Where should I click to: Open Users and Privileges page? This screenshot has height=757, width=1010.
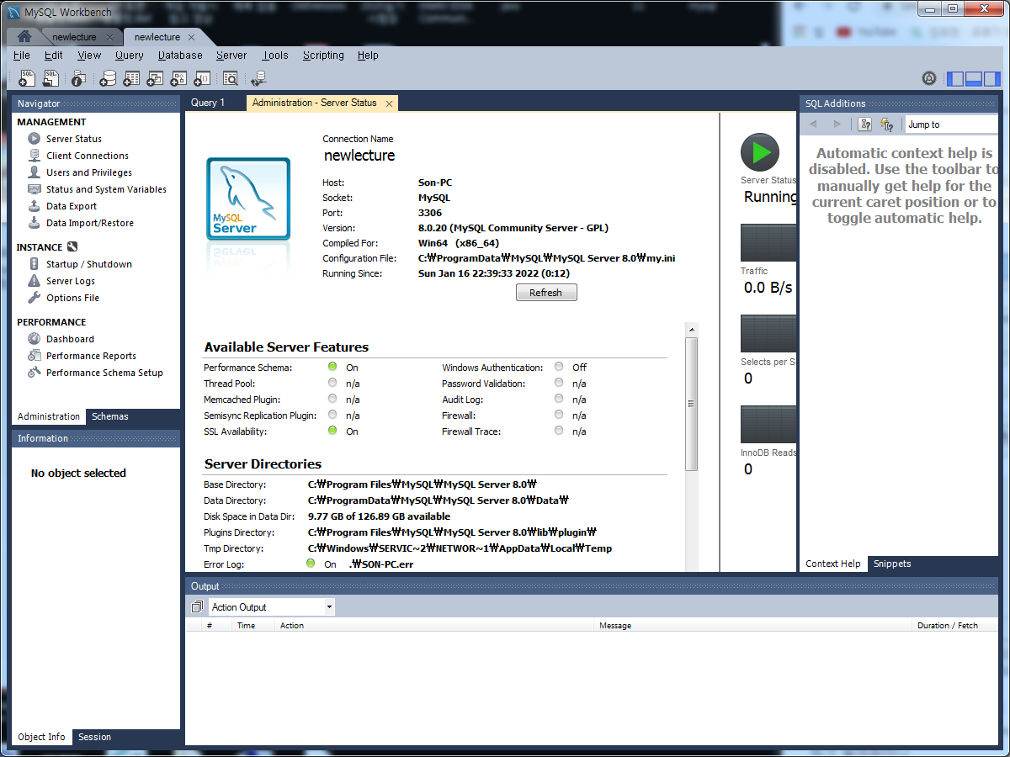(89, 172)
